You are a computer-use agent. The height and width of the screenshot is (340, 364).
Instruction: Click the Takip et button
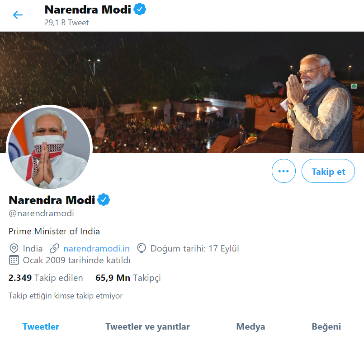pyautogui.click(x=328, y=171)
